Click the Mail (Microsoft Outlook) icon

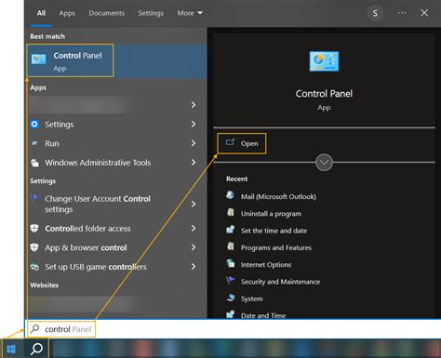230,195
